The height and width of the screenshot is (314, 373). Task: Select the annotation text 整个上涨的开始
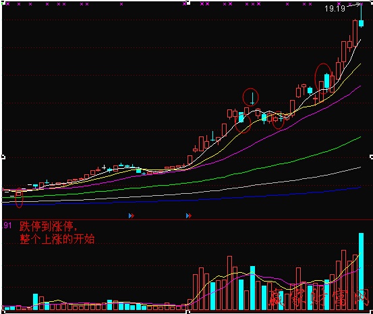coord(57,239)
